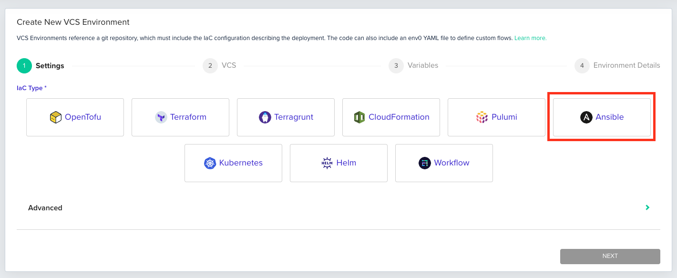The height and width of the screenshot is (278, 677).
Task: Click the Workflow logo icon
Action: 425,163
